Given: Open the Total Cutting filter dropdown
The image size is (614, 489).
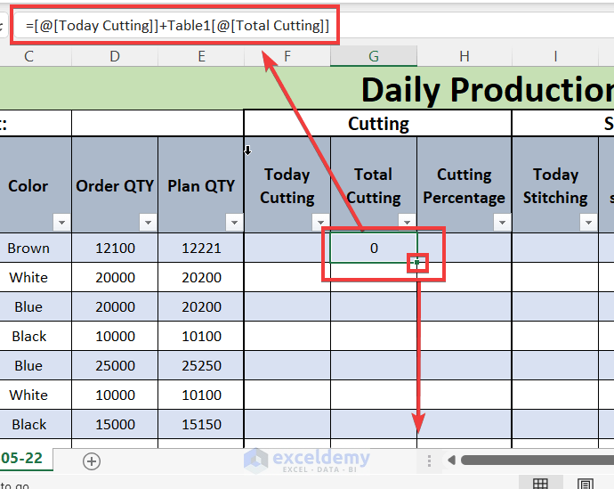Looking at the screenshot, I should [x=407, y=222].
